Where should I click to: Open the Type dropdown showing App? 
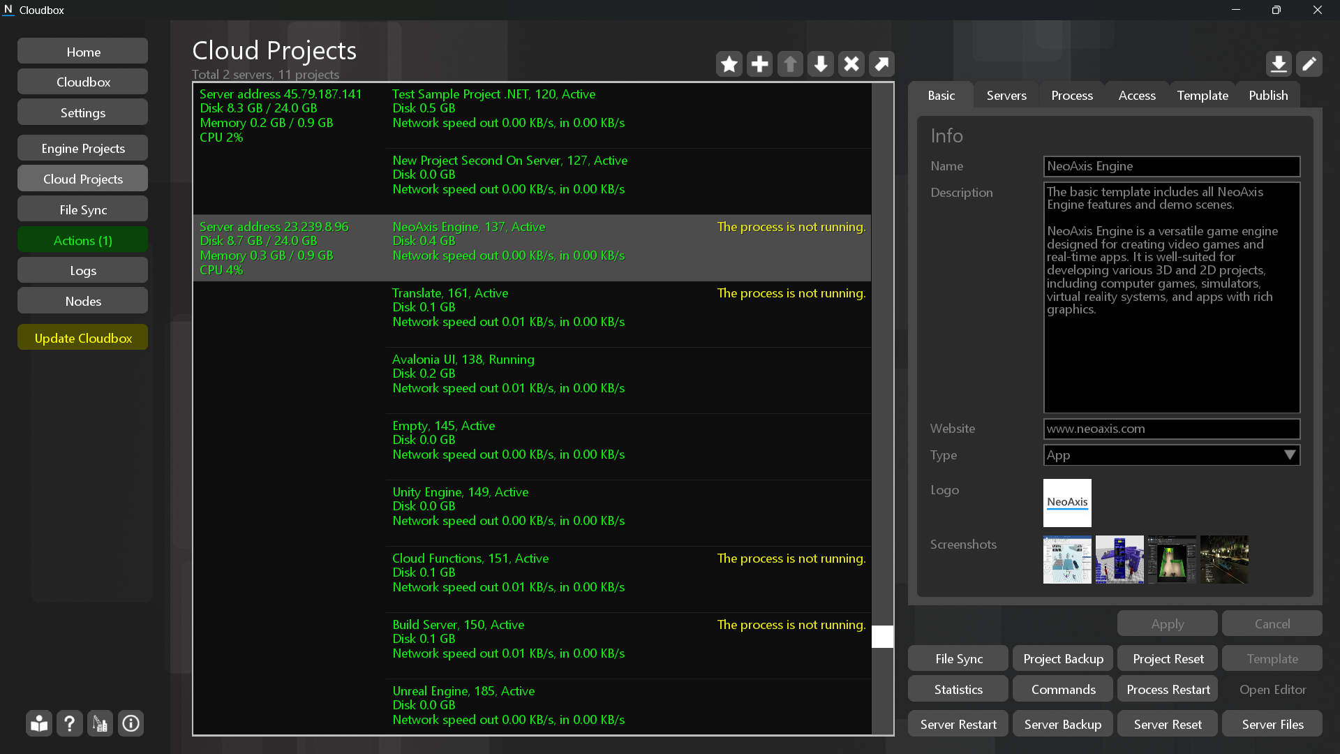(1172, 455)
